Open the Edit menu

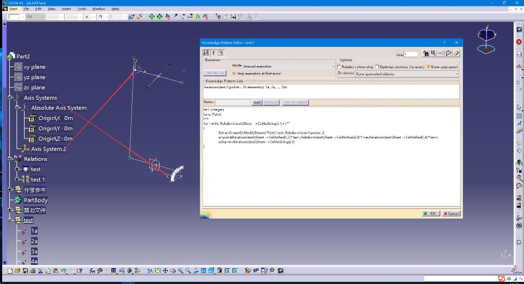(38, 9)
